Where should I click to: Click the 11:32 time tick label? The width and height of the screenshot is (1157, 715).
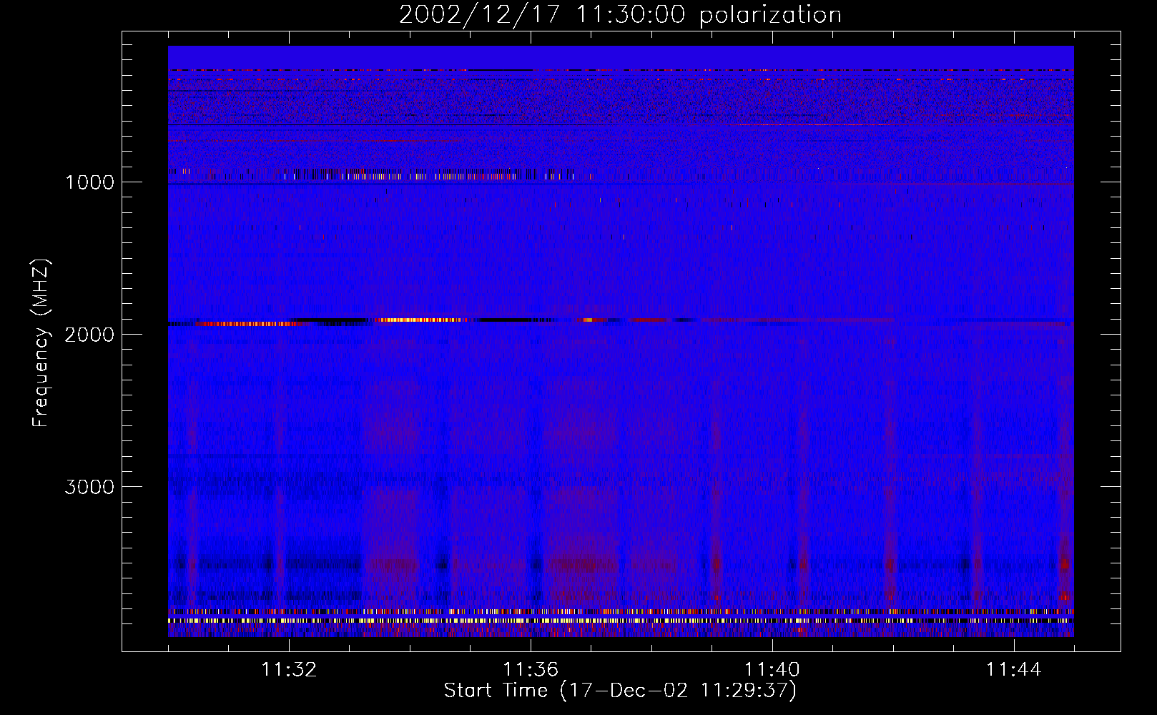point(289,670)
